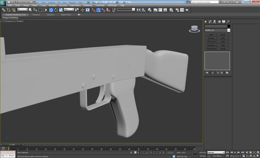This screenshot has height=158, width=260.
Task: Open the Render Setup icon
Action: coord(177,10)
